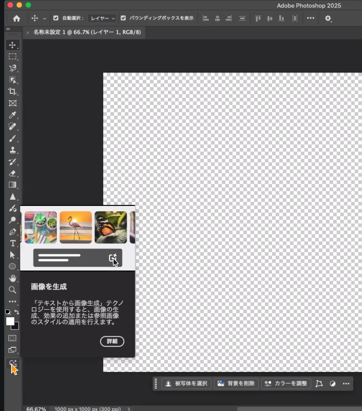Select the Clone Stamp tool
This screenshot has height=411, width=362.
coord(12,150)
